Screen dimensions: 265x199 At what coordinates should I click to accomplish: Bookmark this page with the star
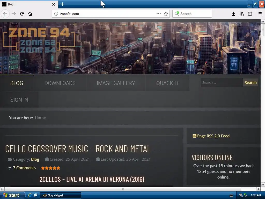pyautogui.click(x=166, y=14)
